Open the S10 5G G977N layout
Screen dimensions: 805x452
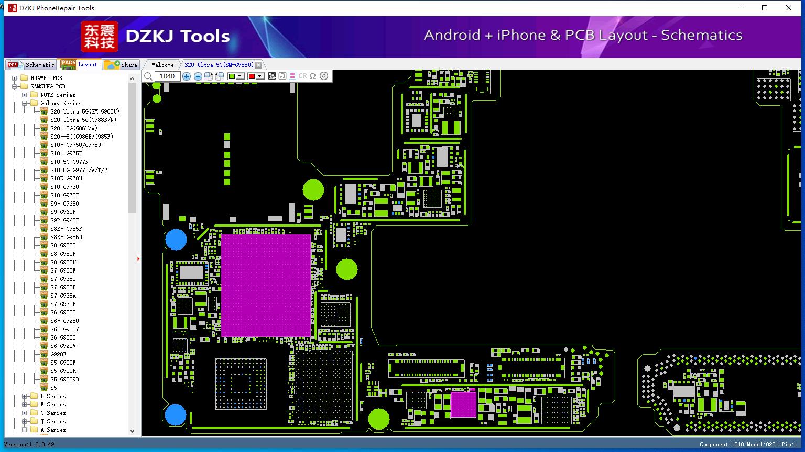coord(70,162)
